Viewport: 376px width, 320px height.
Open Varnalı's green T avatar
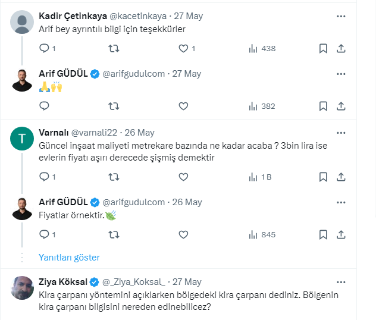click(x=23, y=139)
